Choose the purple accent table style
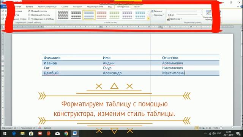Image resolution: width=243 pixels, height=137 pixels. tap(127, 15)
